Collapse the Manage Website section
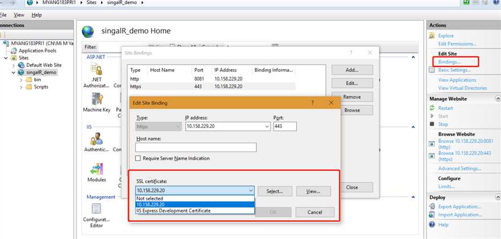The width and height of the screenshot is (501, 239). (x=497, y=99)
